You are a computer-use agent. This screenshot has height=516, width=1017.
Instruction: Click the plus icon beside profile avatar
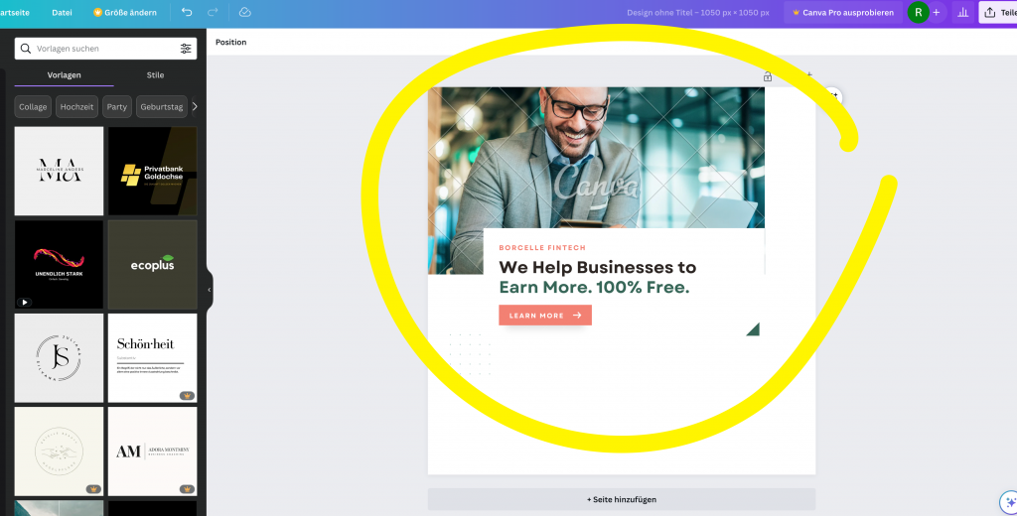coord(936,12)
